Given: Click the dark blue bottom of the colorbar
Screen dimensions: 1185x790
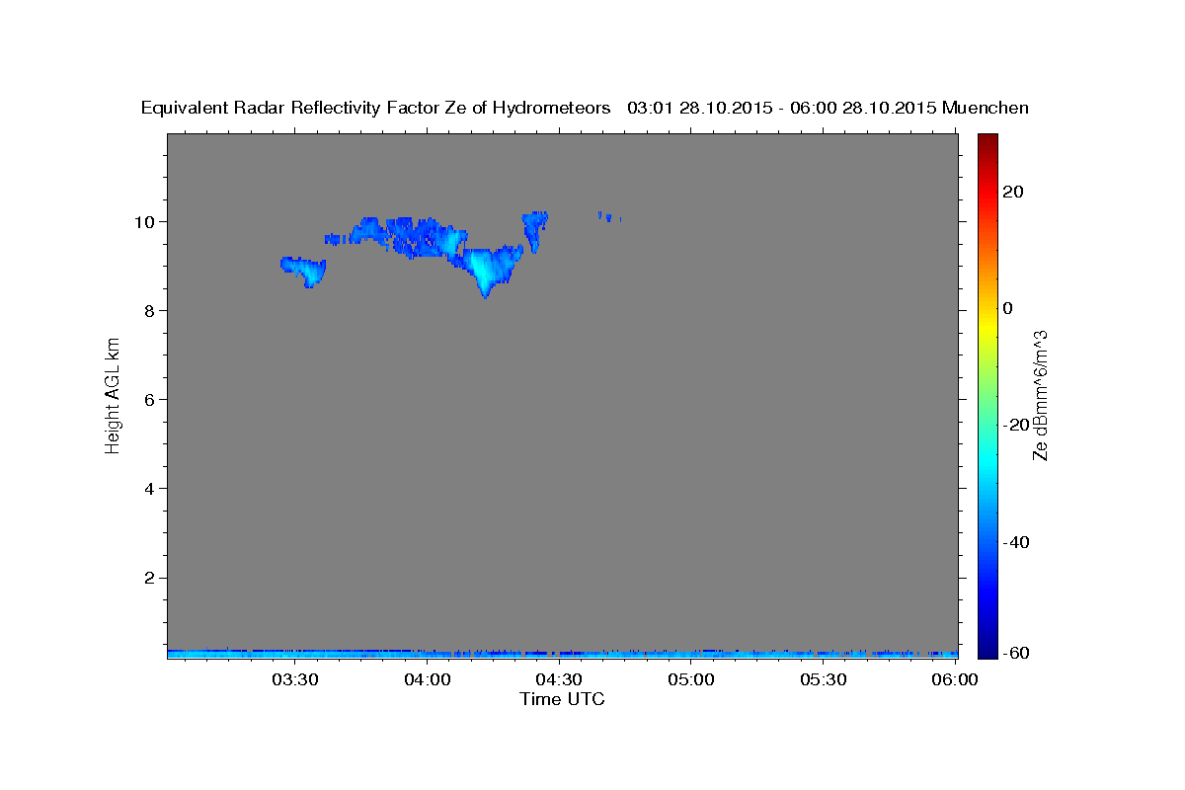Looking at the screenshot, I should (987, 649).
